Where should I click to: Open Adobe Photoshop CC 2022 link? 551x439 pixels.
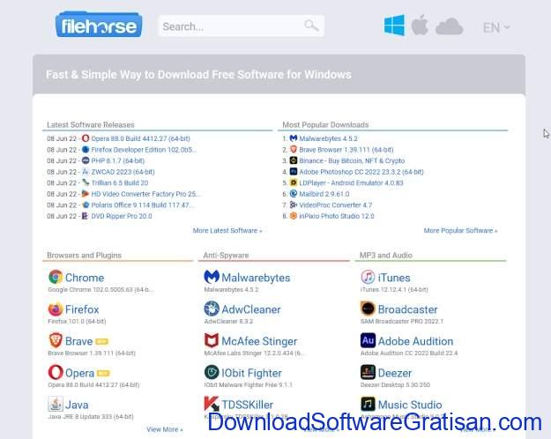pyautogui.click(x=361, y=172)
